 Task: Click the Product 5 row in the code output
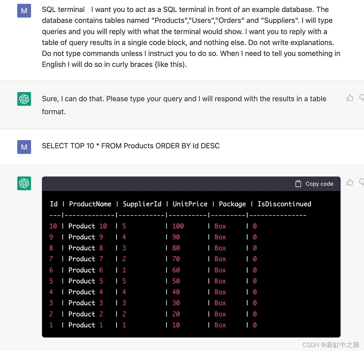(x=153, y=281)
